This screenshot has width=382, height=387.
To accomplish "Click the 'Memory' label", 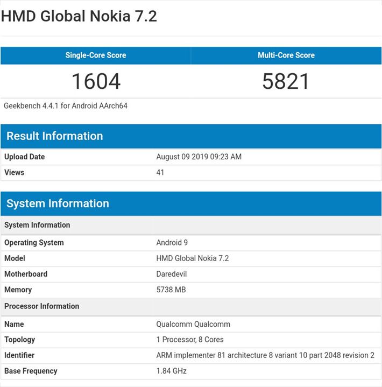I will coord(18,290).
